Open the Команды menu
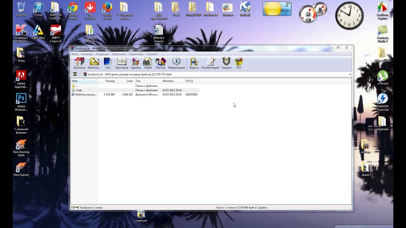The height and width of the screenshot is (228, 406). 87,54
